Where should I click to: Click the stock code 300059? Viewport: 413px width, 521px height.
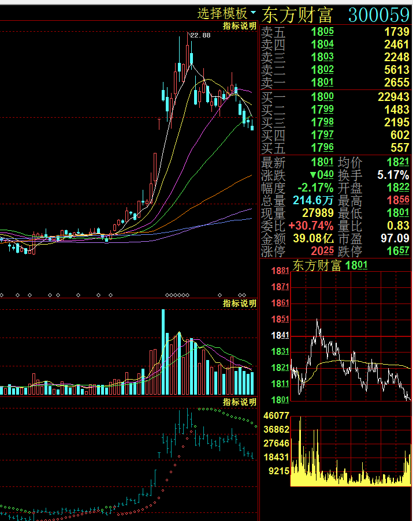tap(378, 15)
